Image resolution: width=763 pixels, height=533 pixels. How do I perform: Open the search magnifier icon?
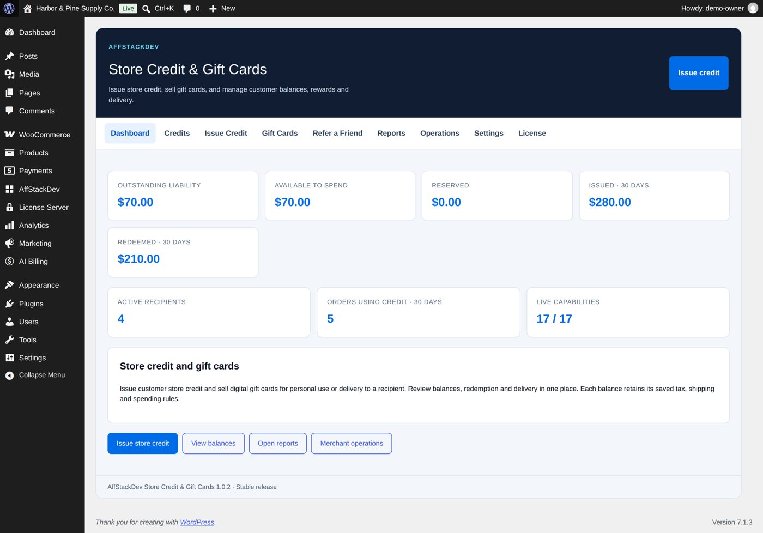coord(146,9)
